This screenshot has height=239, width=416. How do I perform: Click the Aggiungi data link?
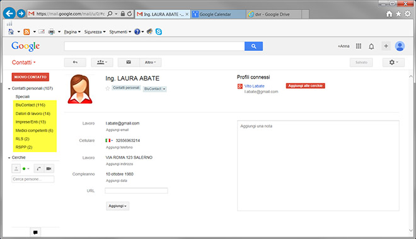(117, 181)
